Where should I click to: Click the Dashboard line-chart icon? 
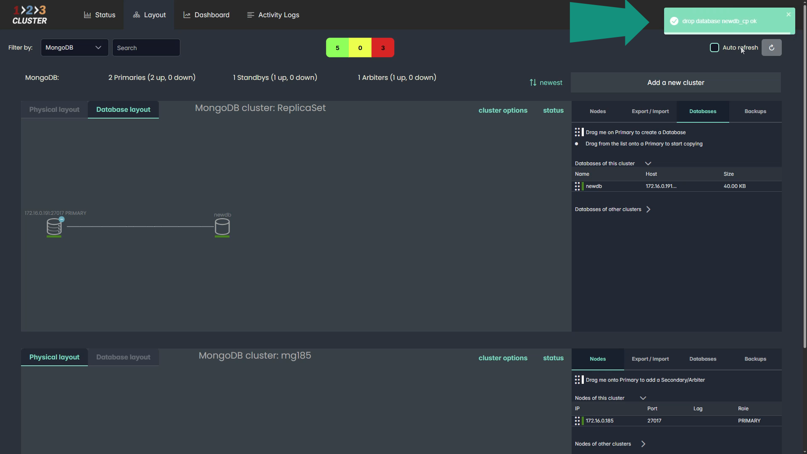[187, 15]
